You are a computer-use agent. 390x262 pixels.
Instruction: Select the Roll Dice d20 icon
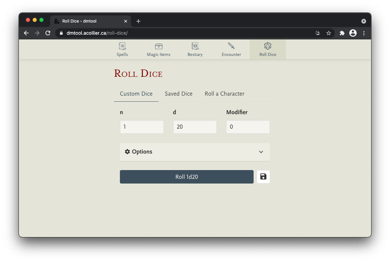(x=268, y=46)
